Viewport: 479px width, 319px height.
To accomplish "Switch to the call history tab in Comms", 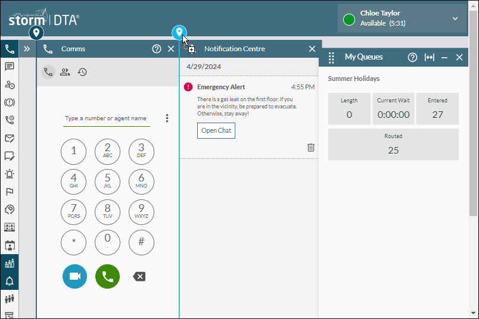I will tap(82, 72).
